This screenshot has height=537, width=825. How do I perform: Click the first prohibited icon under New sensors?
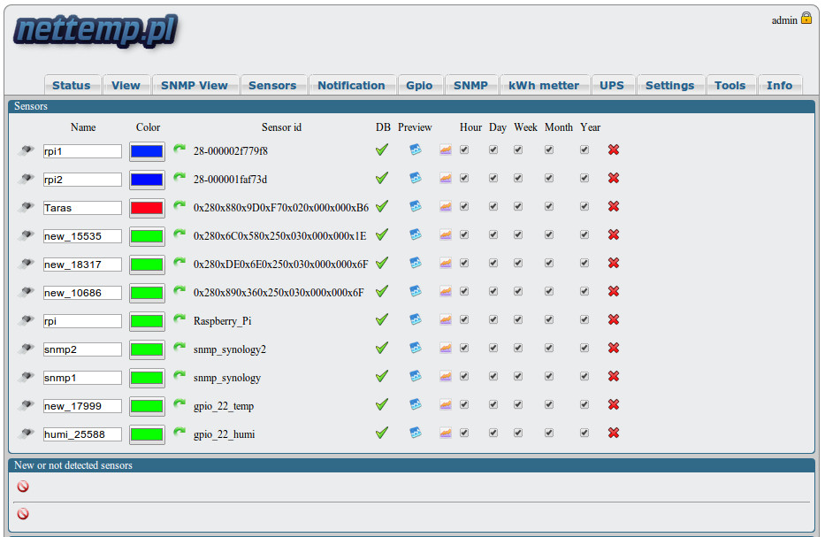point(23,487)
